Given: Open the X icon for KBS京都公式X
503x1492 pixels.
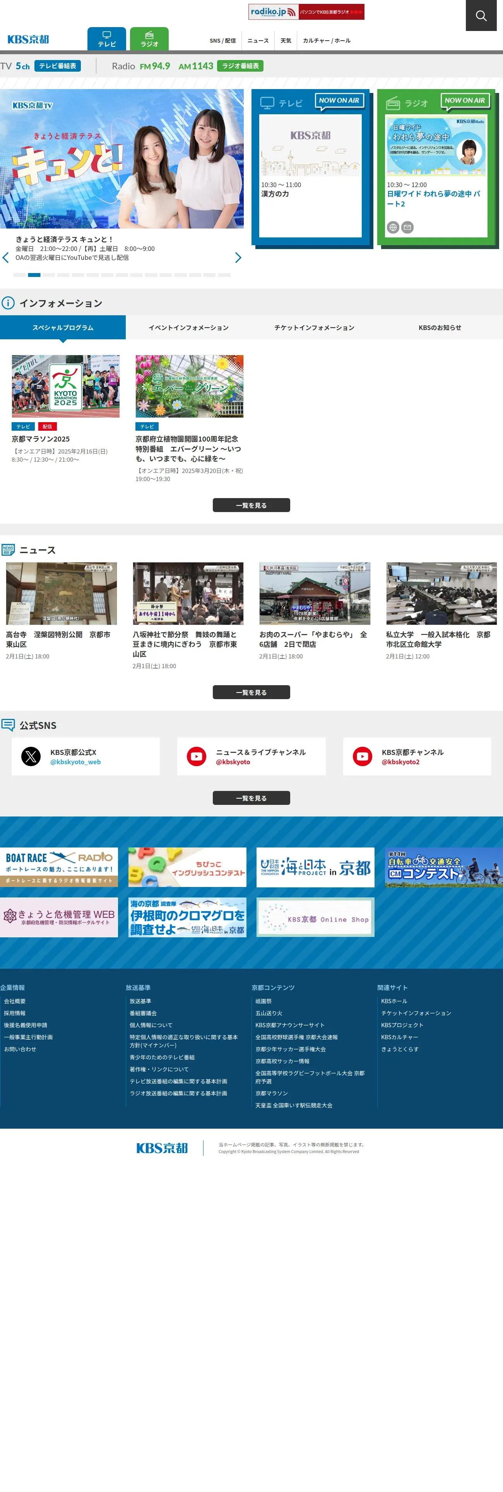Looking at the screenshot, I should pos(31,756).
